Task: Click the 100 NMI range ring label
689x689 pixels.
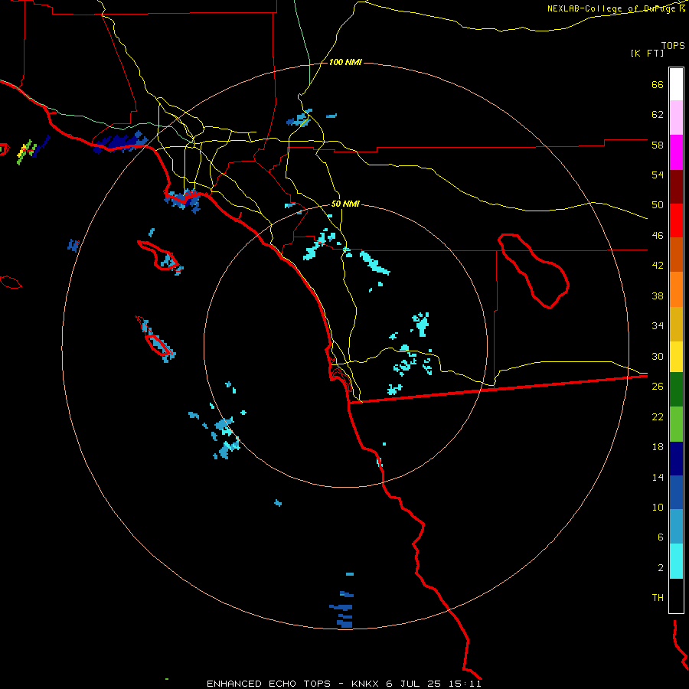Action: [345, 63]
